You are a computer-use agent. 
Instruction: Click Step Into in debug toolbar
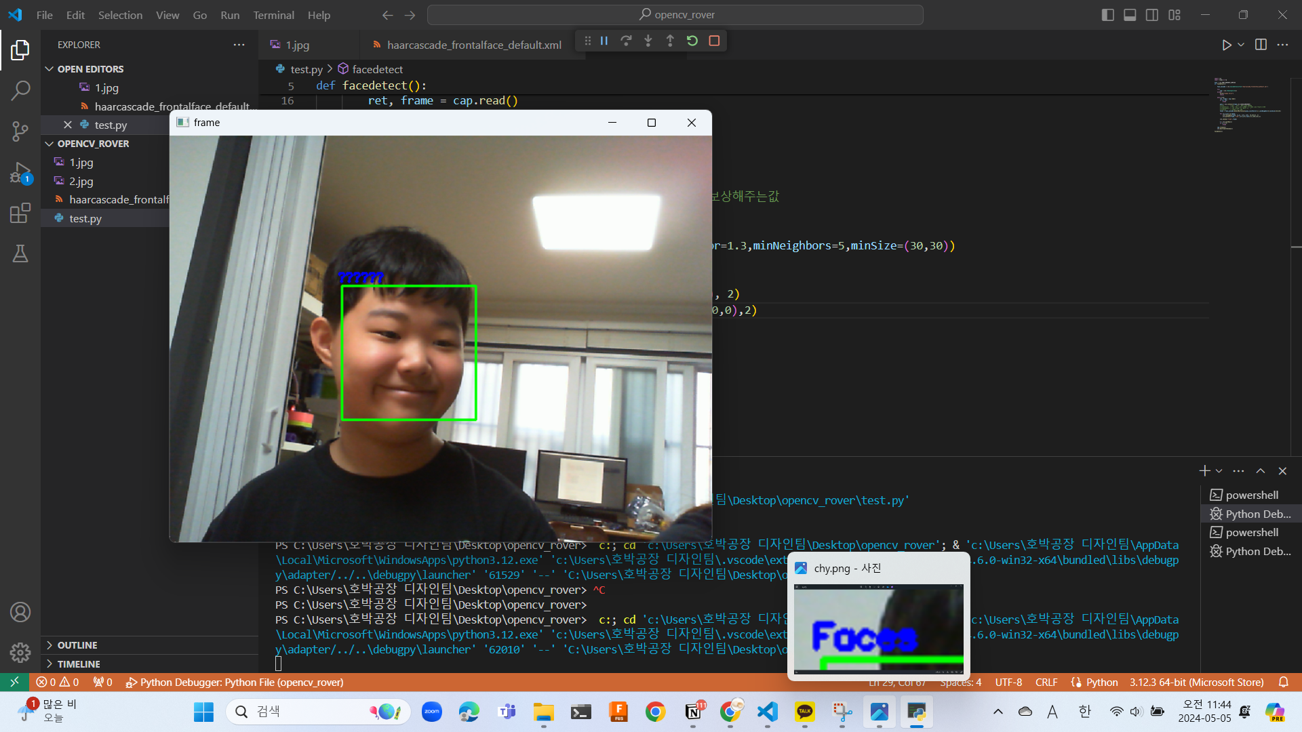pyautogui.click(x=648, y=41)
